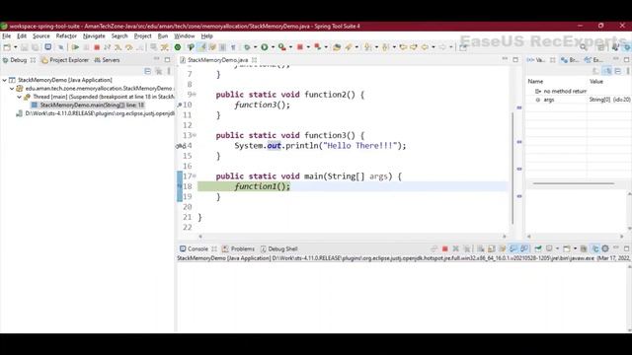Toggle the breakpoint marker on line 10

[180, 106]
